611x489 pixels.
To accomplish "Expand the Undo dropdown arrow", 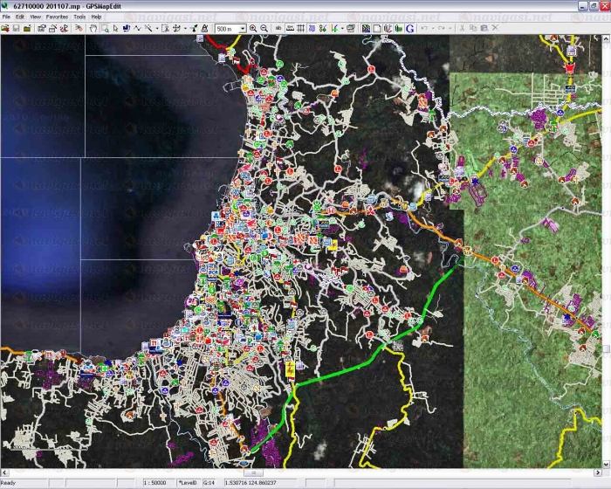I will pyautogui.click(x=433, y=28).
